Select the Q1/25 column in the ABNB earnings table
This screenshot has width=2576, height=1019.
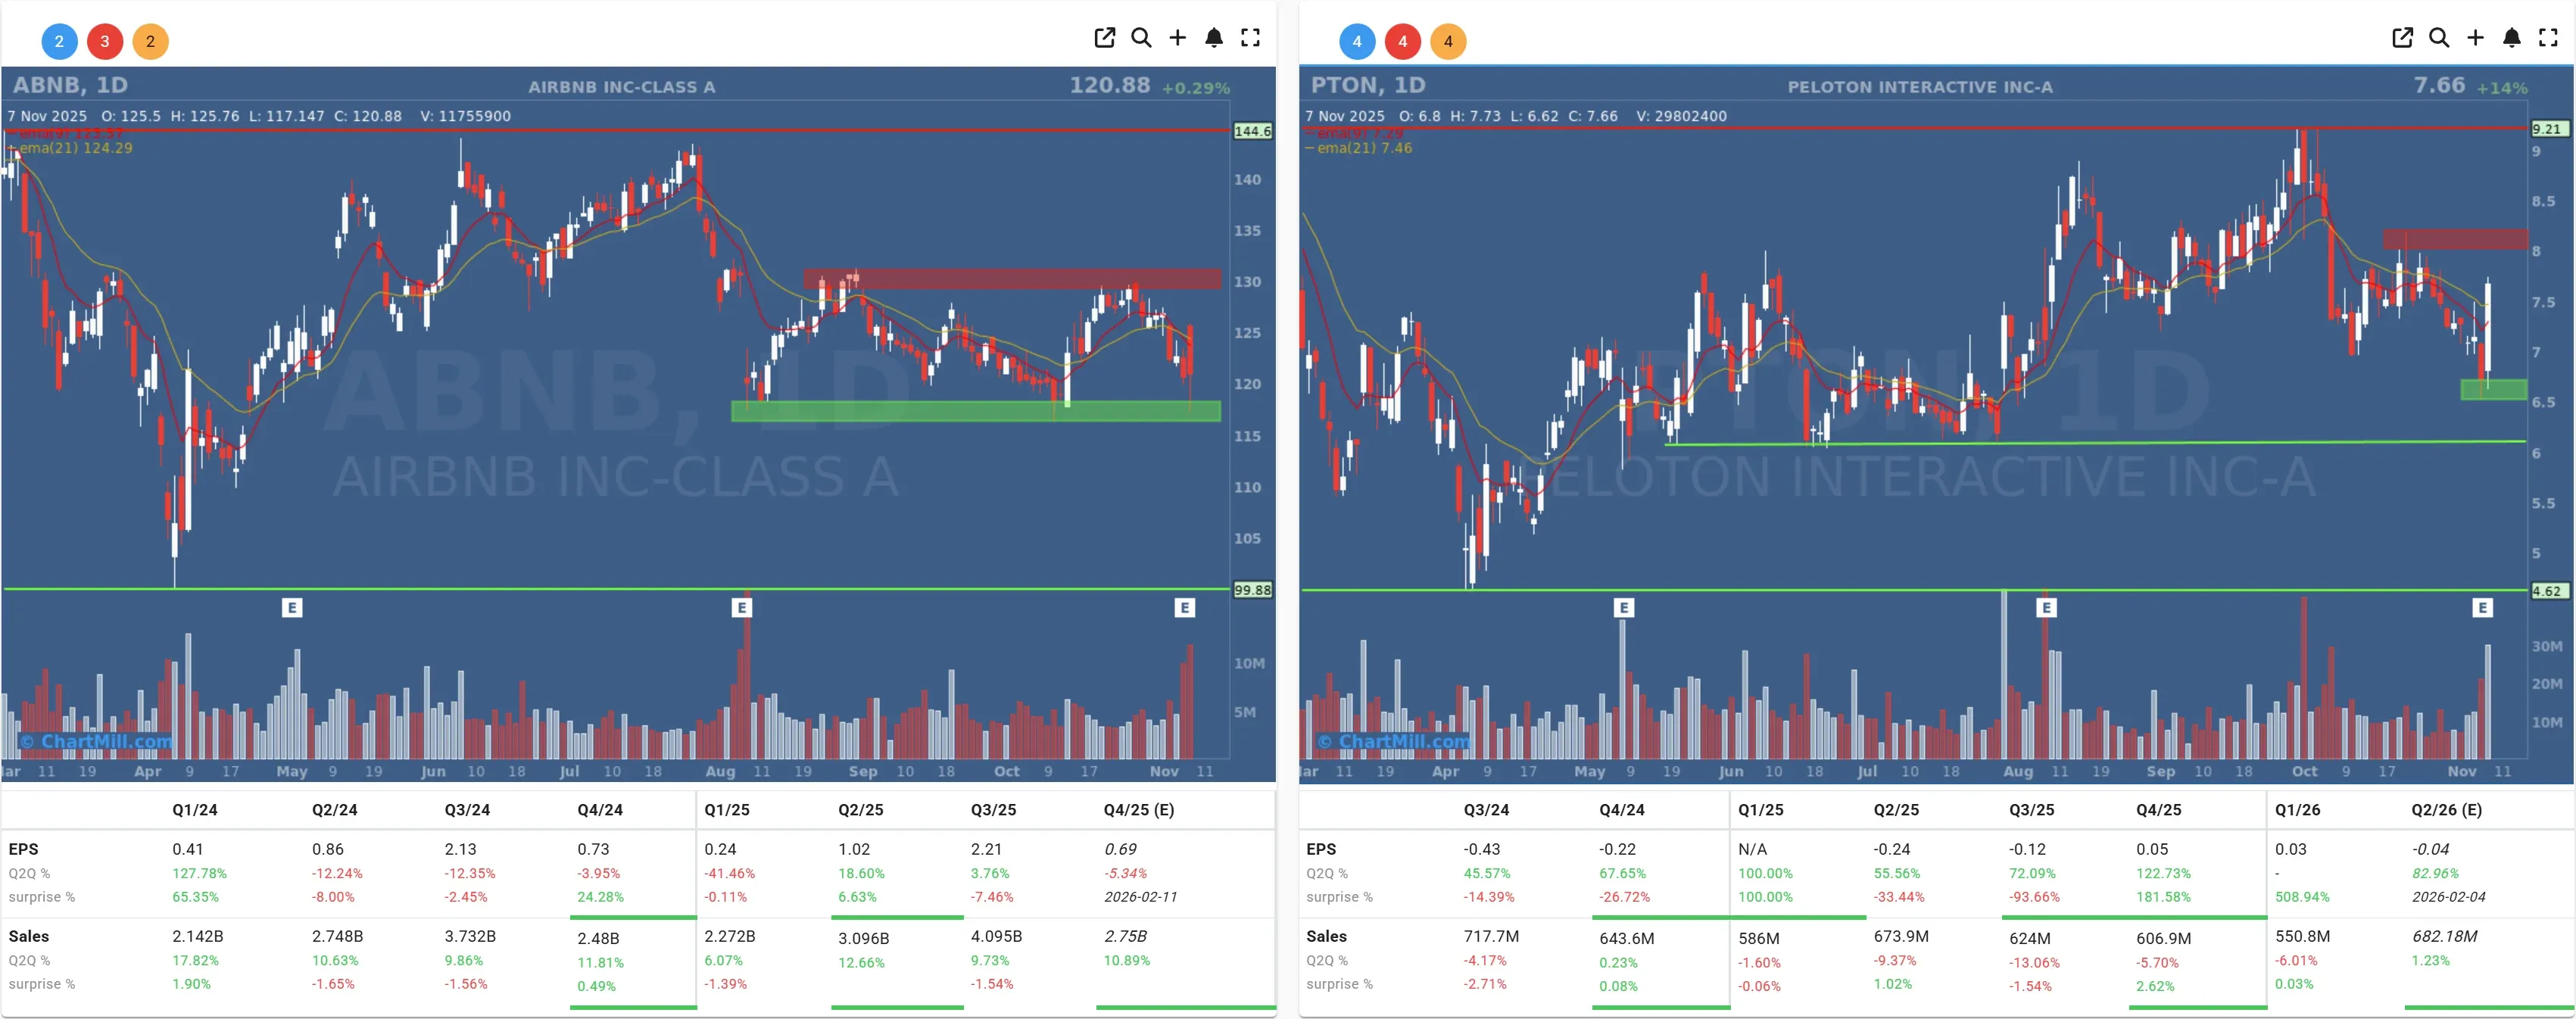(x=728, y=810)
